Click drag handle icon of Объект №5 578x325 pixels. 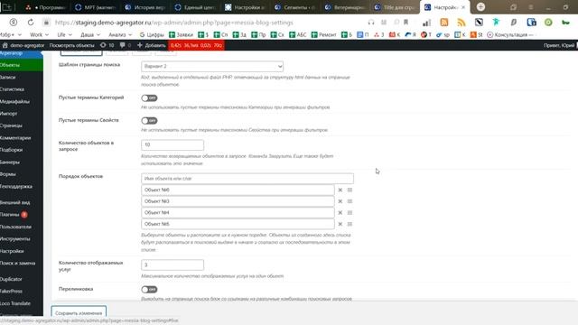[x=350, y=224]
